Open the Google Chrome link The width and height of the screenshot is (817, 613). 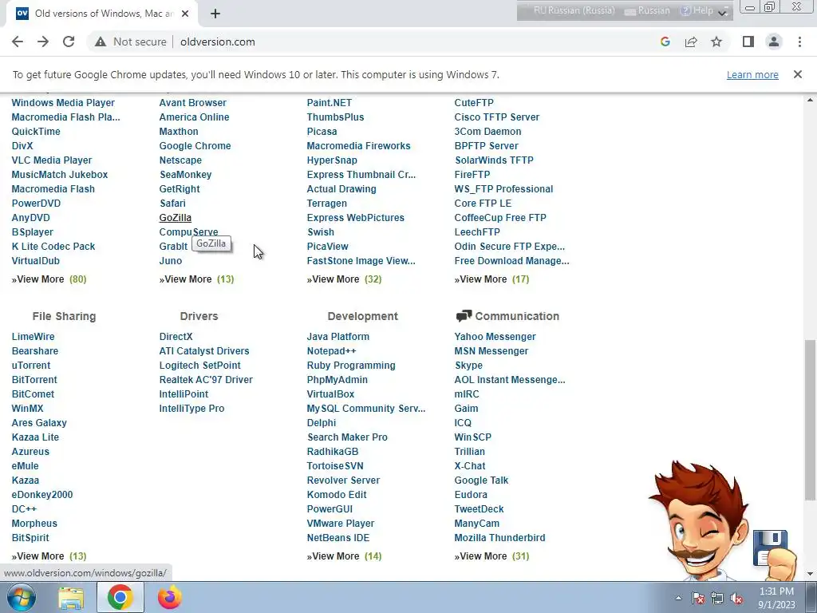195,146
